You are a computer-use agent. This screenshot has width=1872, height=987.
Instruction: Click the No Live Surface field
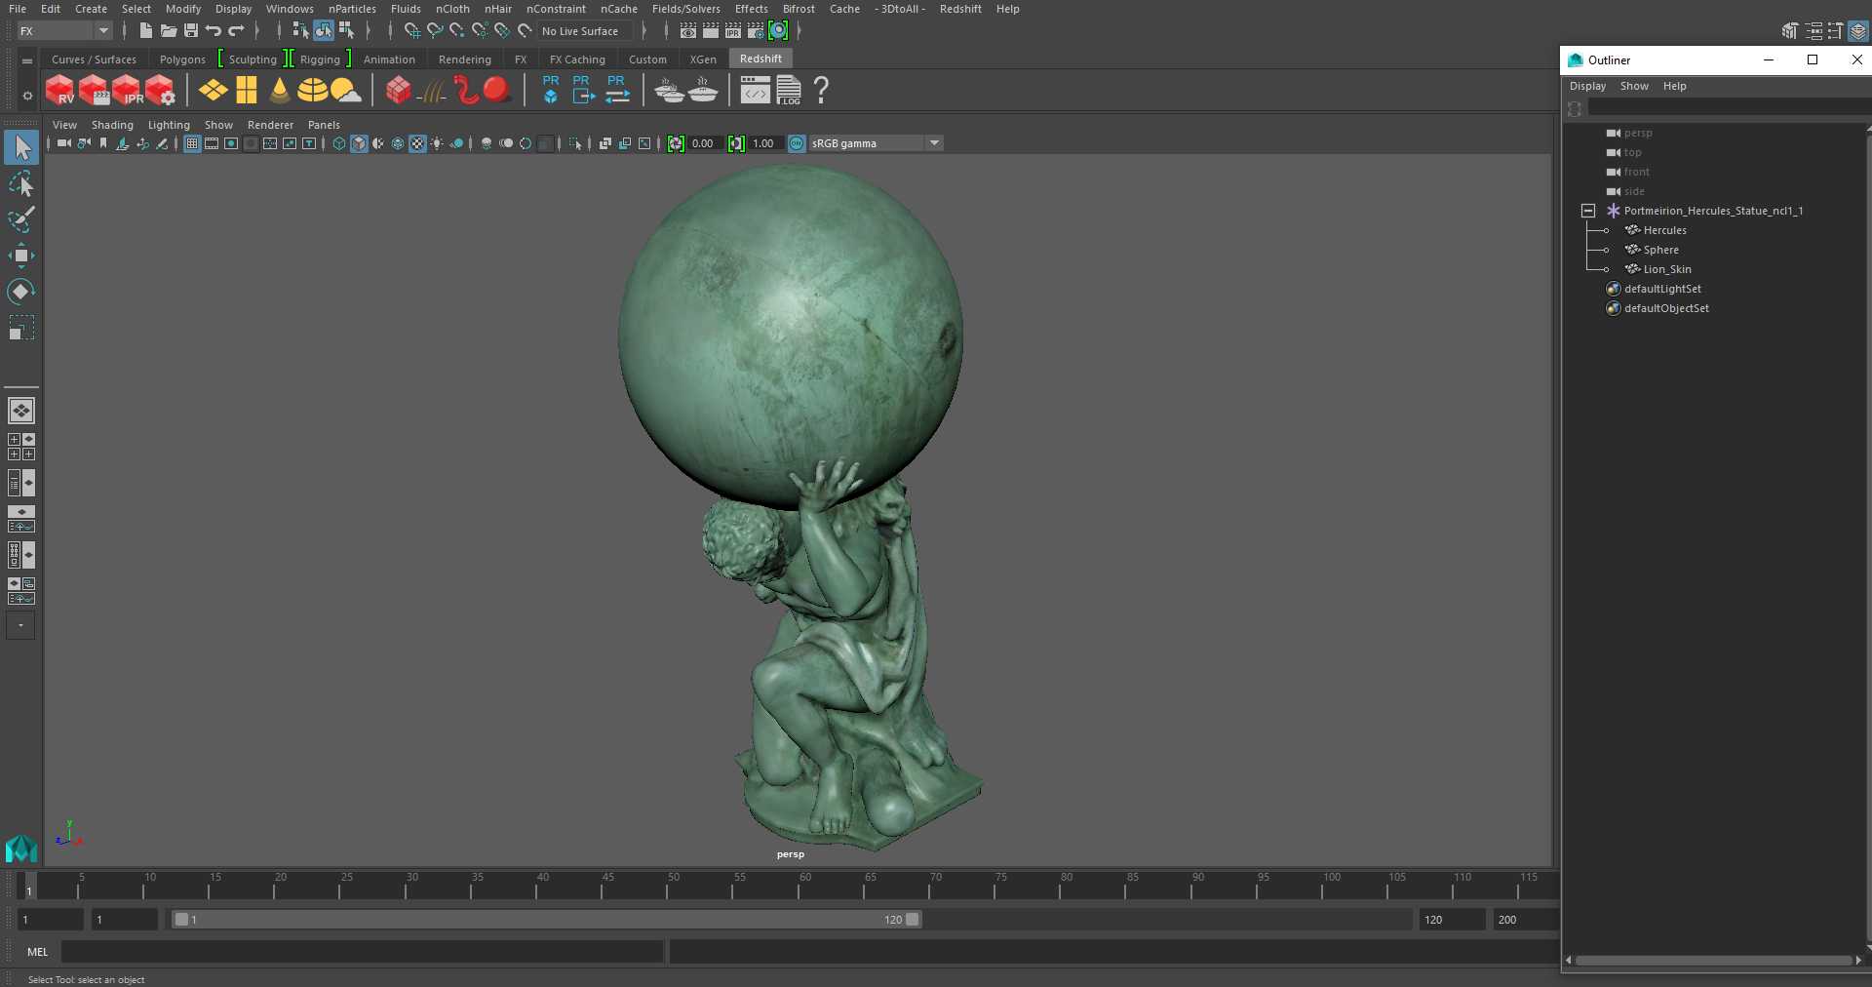click(585, 31)
